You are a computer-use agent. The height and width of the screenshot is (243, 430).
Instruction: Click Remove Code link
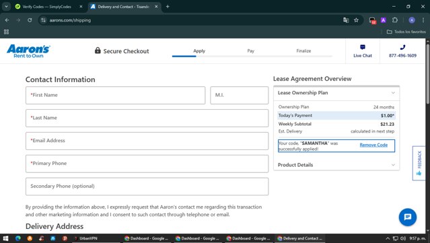pyautogui.click(x=373, y=145)
